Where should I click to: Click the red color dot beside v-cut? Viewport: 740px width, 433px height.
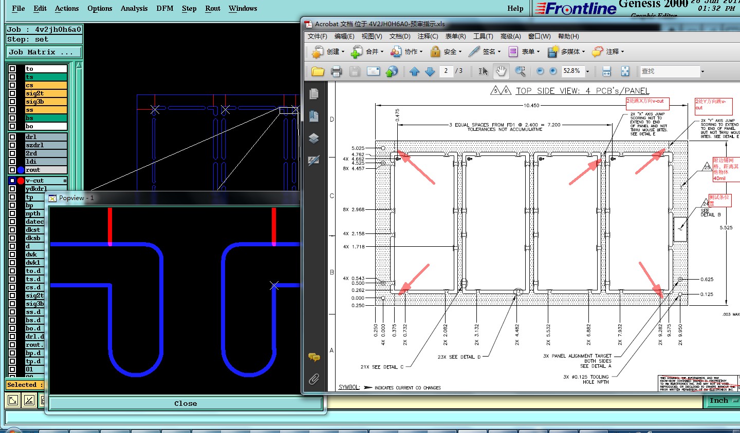click(21, 181)
